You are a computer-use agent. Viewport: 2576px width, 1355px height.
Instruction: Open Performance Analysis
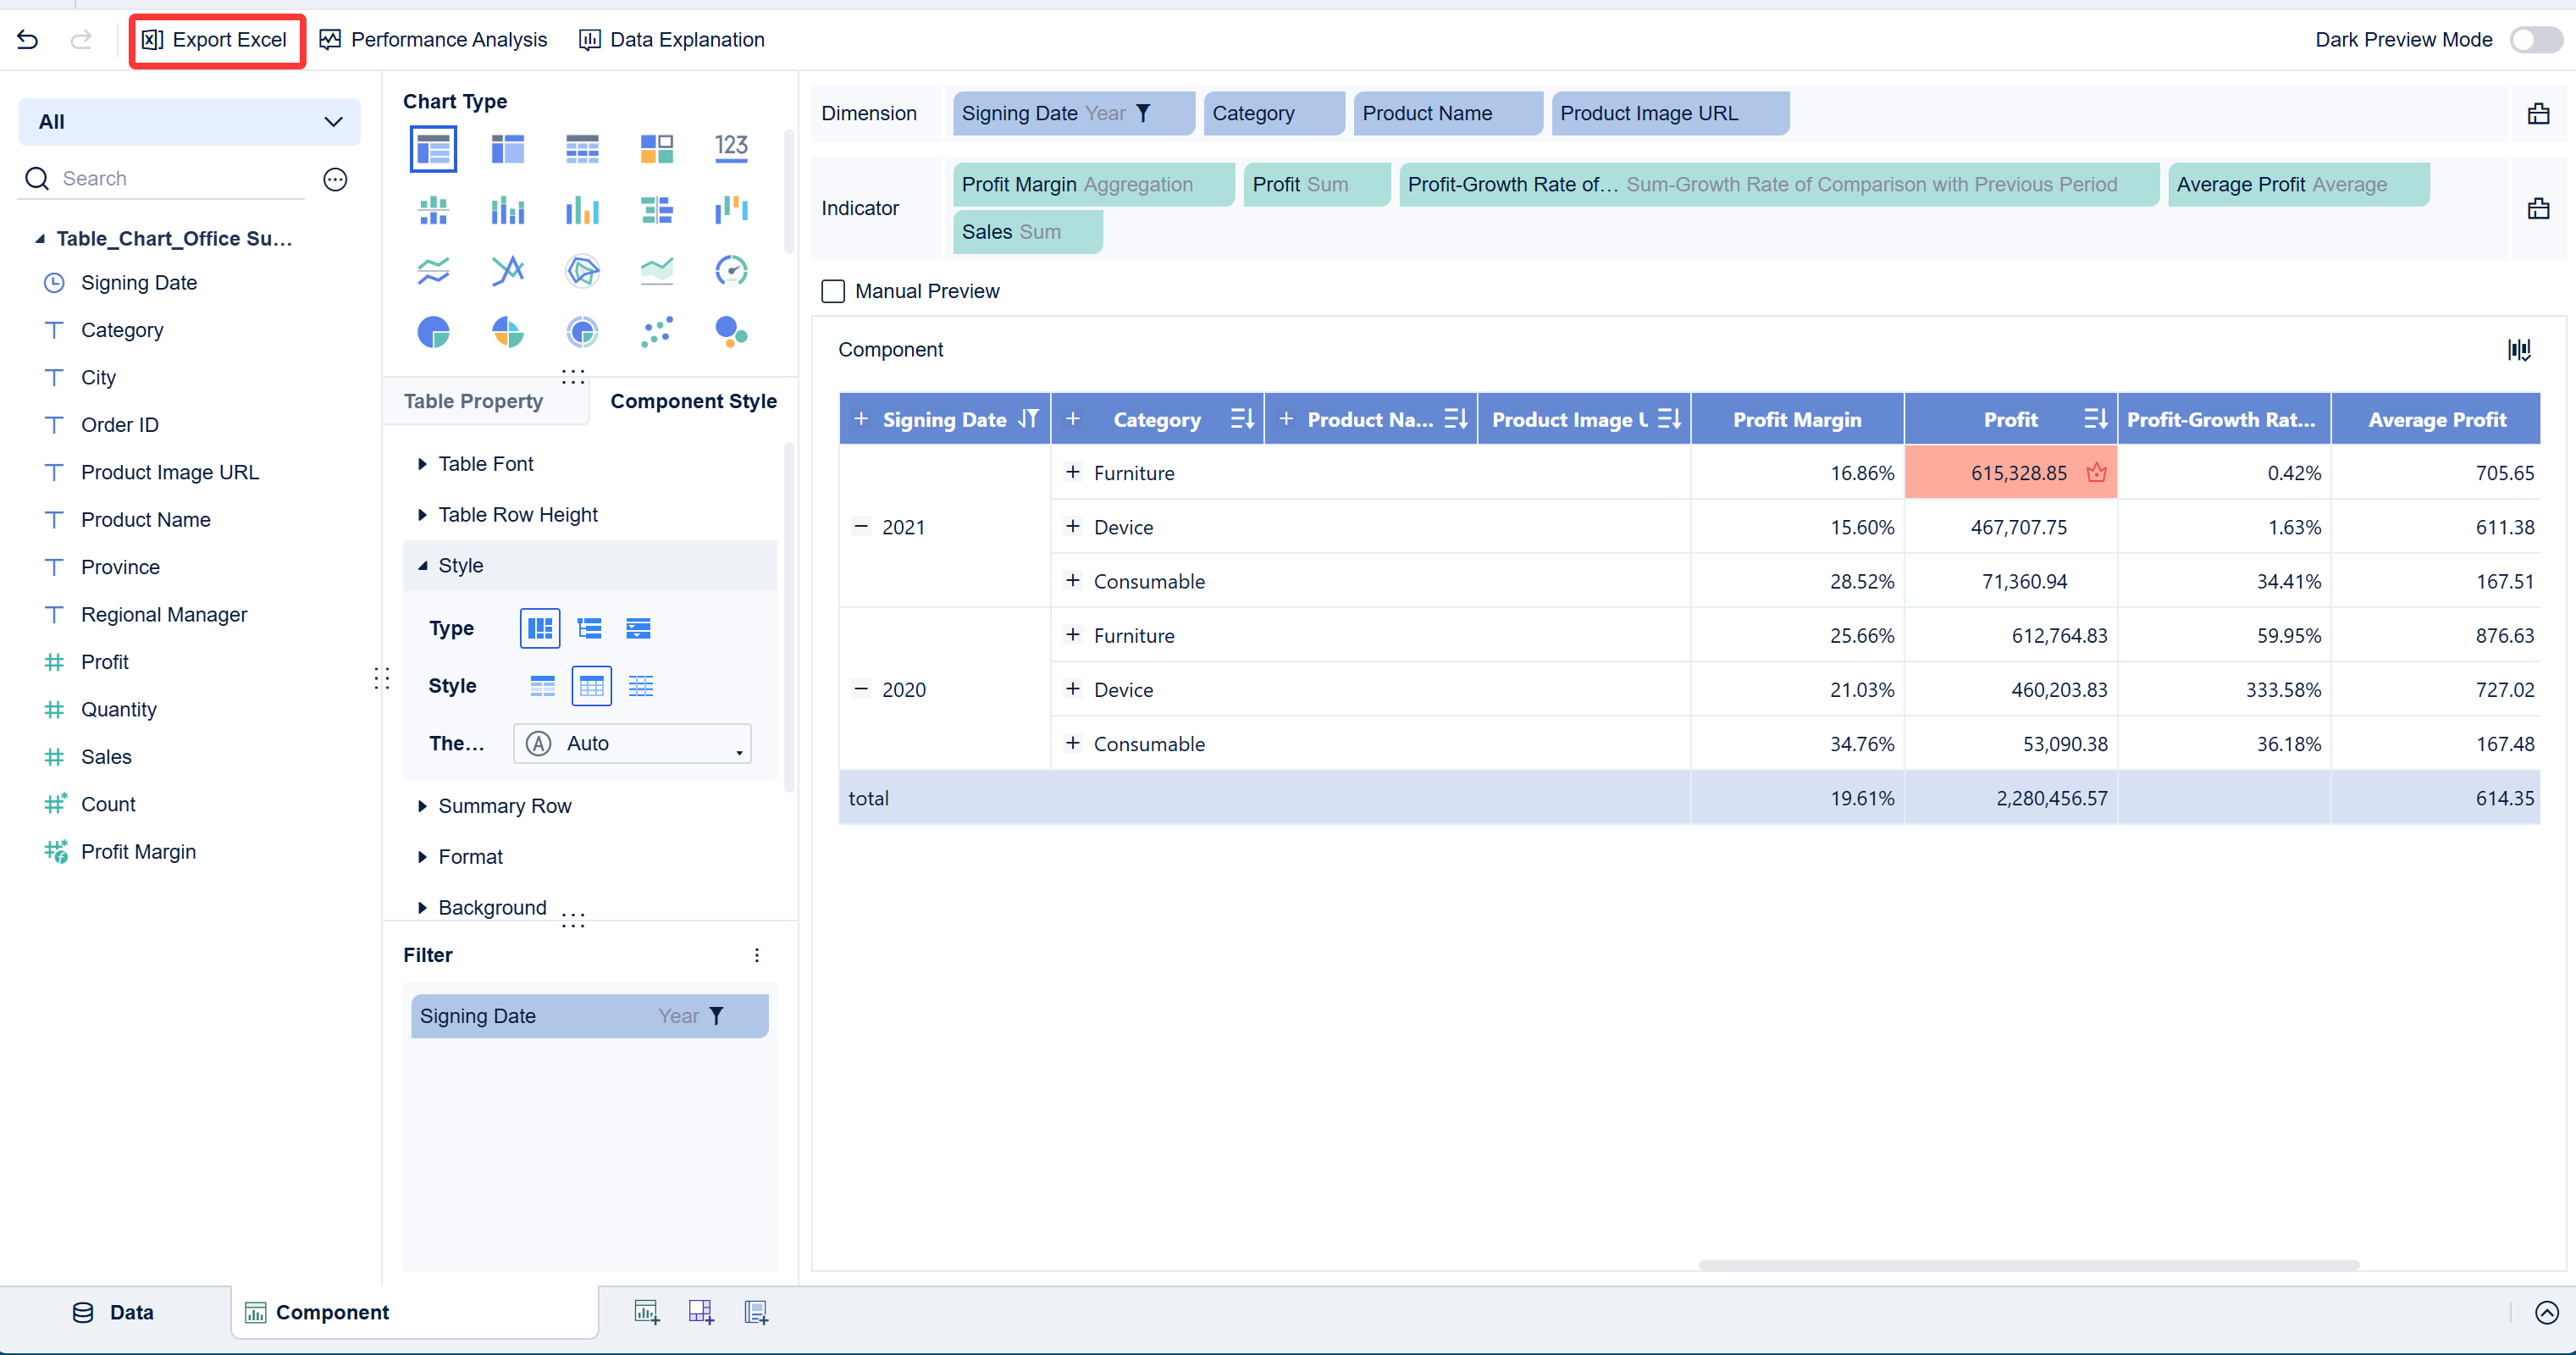(433, 40)
